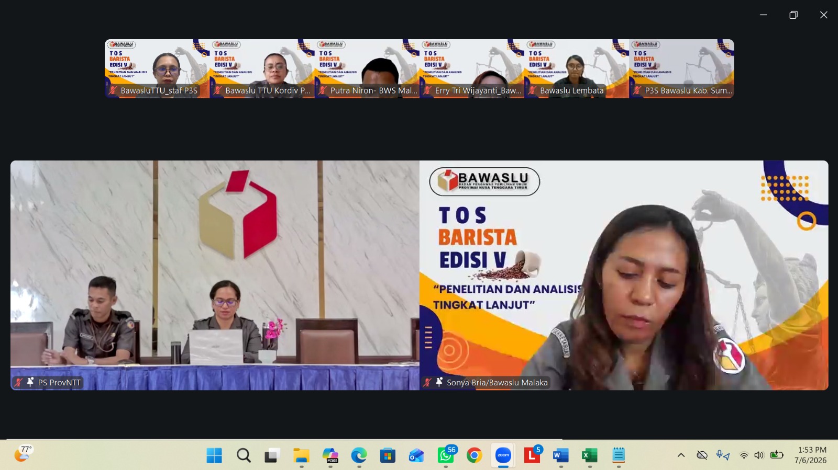Open the Notepad taskbar icon
This screenshot has width=838, height=470.
(619, 455)
